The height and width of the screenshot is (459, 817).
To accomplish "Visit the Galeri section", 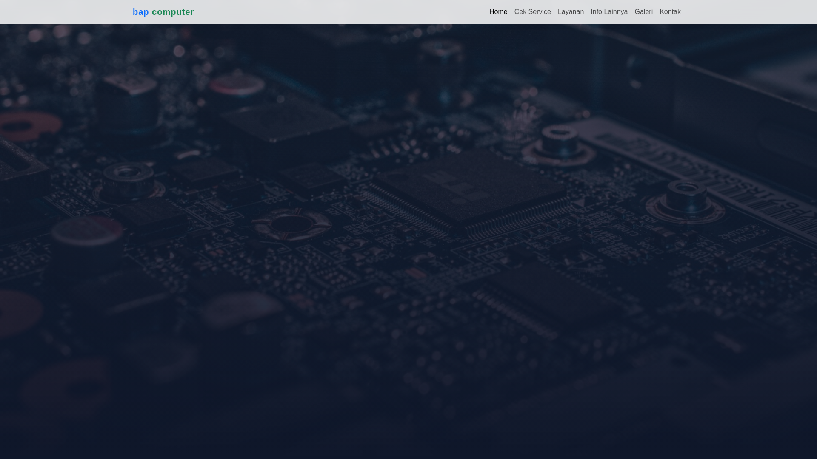I will point(643,12).
